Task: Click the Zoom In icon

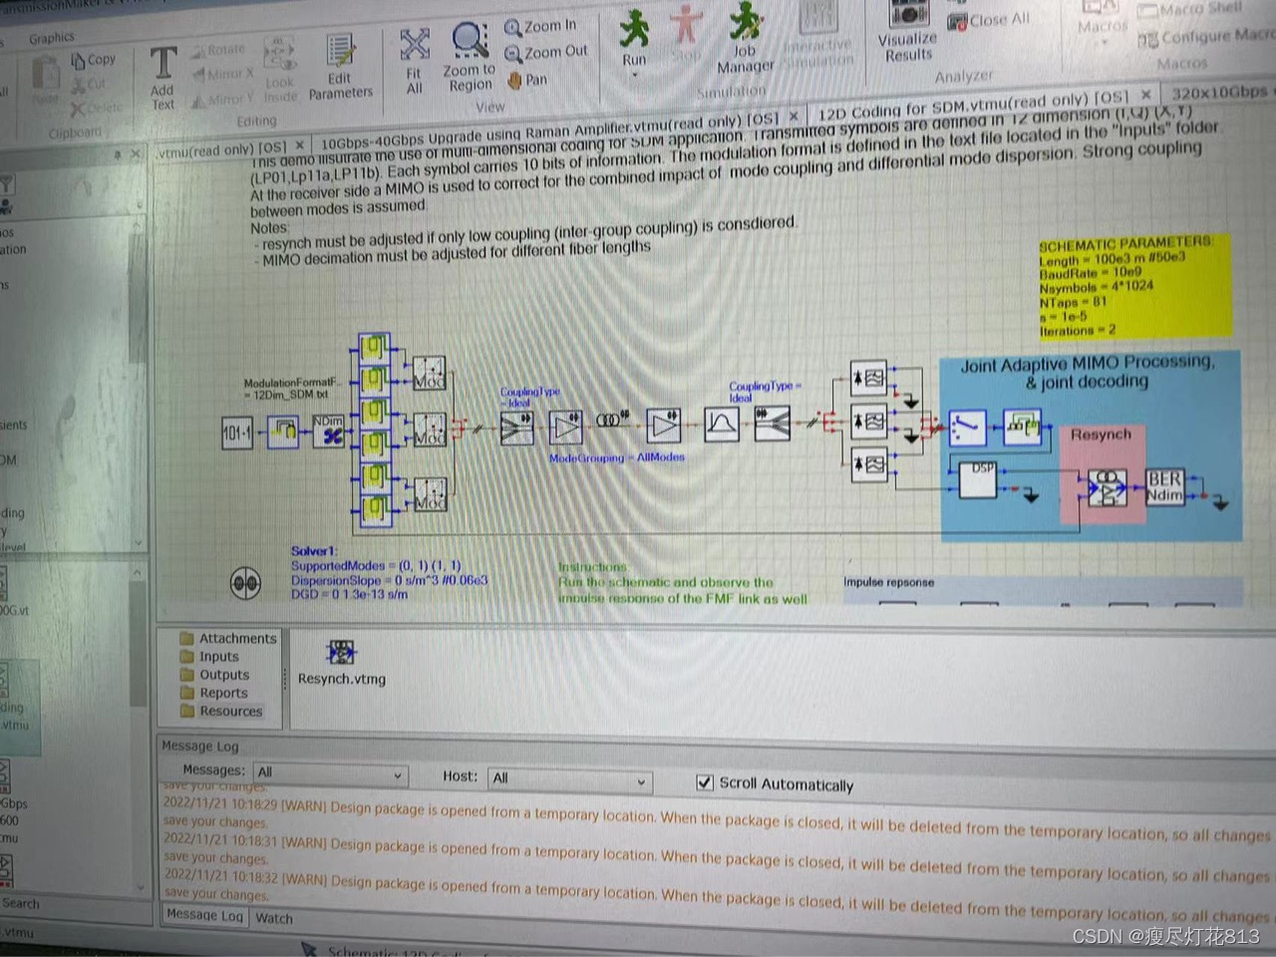Action: point(538,24)
